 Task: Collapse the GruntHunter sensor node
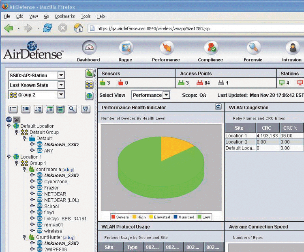(x=24, y=237)
